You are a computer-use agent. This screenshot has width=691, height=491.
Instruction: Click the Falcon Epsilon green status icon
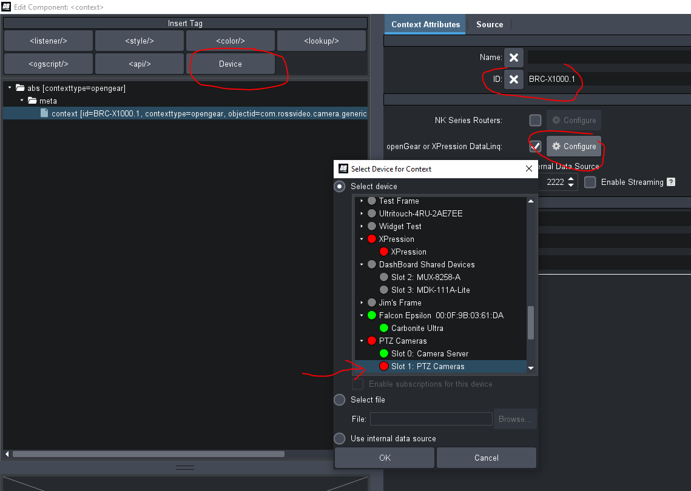(x=371, y=315)
